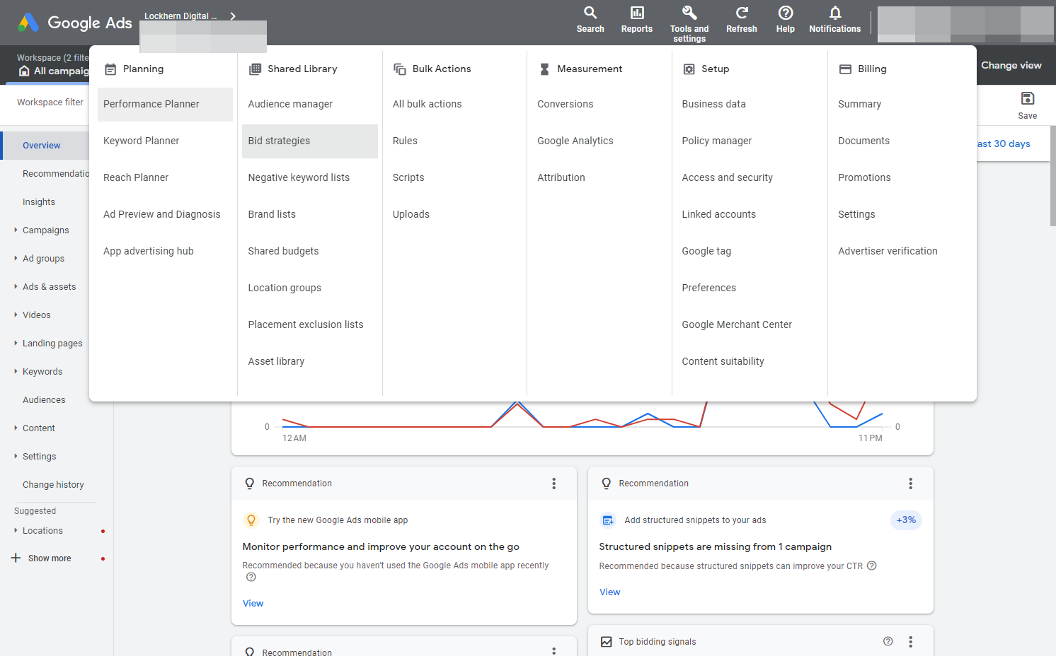Expand the Ad groups sidebar section
Screen dimensions: 1056x656
pos(16,258)
